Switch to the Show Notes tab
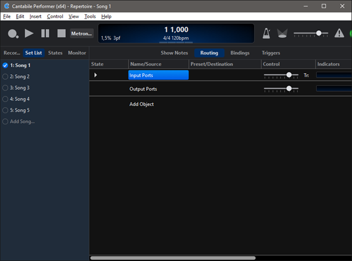 174,53
